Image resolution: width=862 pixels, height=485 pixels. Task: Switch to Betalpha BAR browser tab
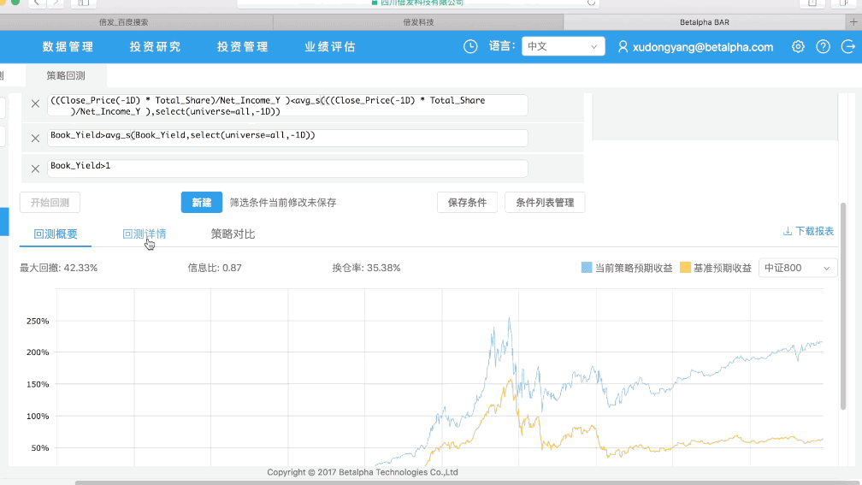point(705,22)
